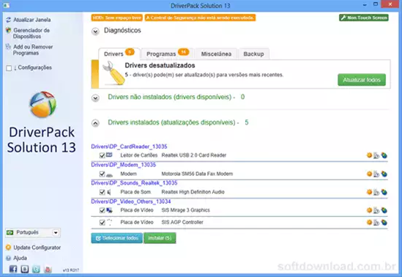Click globe icon in Realtek USB Card Reader row
402x277 pixels.
[384, 155]
